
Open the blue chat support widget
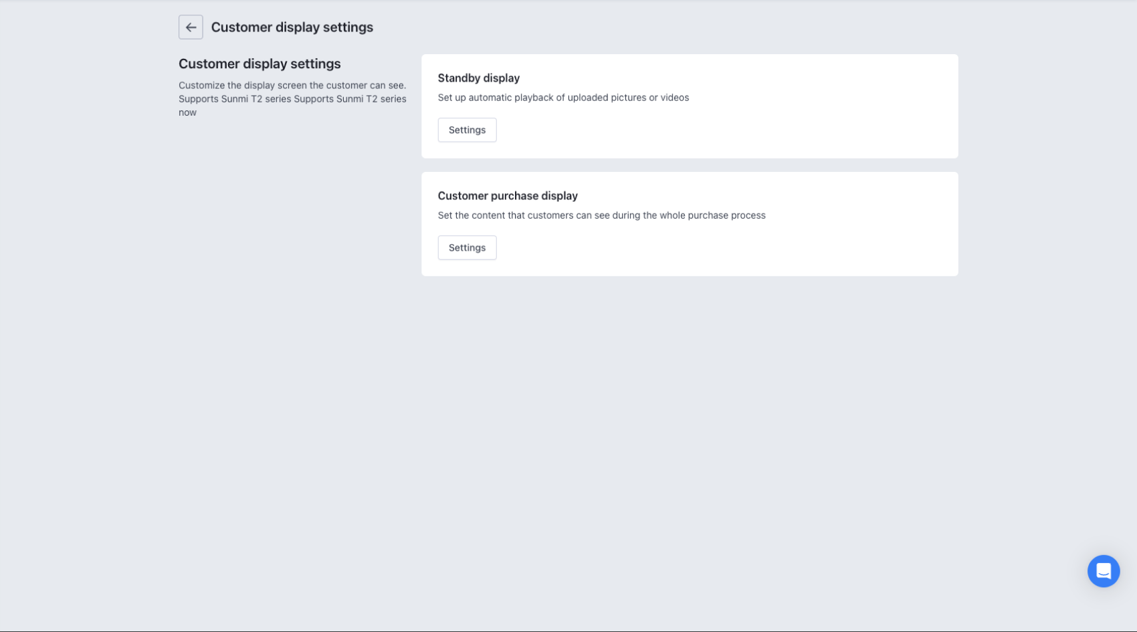click(1103, 571)
